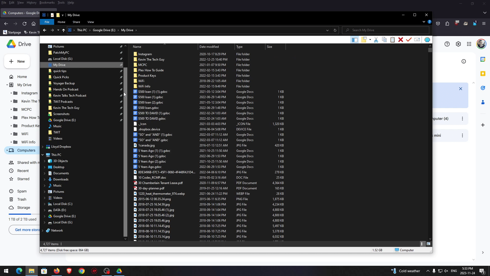Viewport: 490px width, 276px height.
Task: Click the New button in Drive
Action: (x=17, y=61)
